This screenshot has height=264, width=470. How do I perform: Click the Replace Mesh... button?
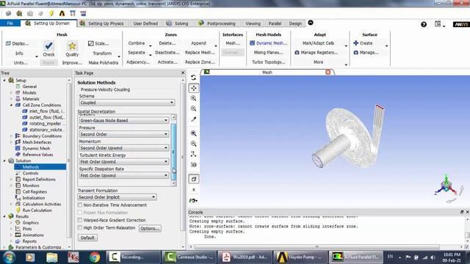[200, 52]
